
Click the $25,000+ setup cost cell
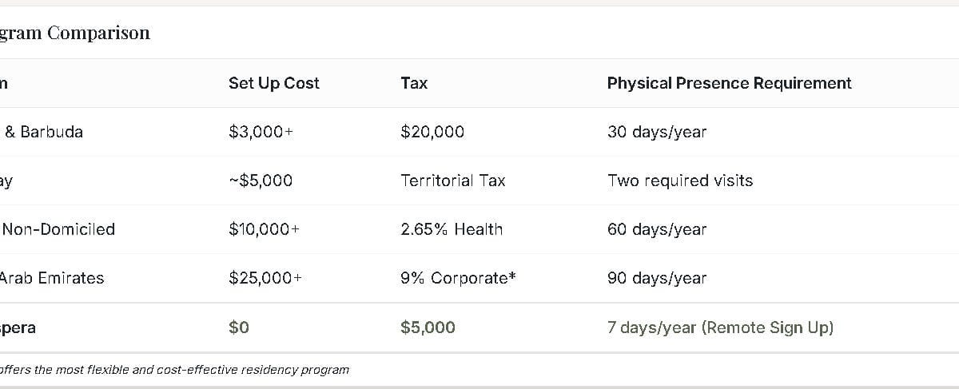tap(265, 278)
